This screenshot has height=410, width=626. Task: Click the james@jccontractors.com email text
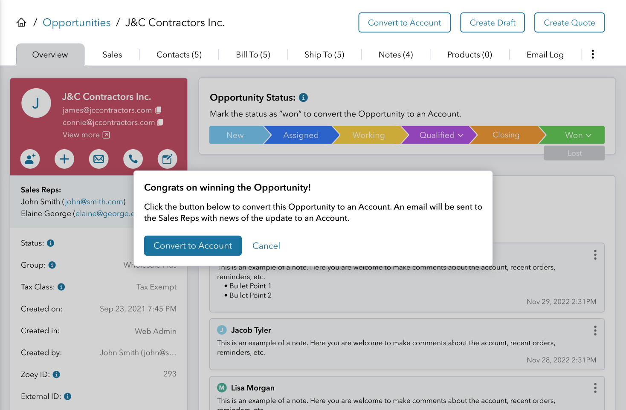tap(107, 110)
